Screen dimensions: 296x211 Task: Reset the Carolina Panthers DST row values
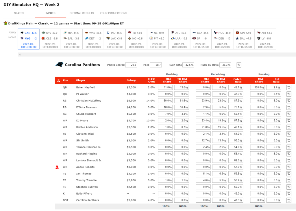(289, 200)
